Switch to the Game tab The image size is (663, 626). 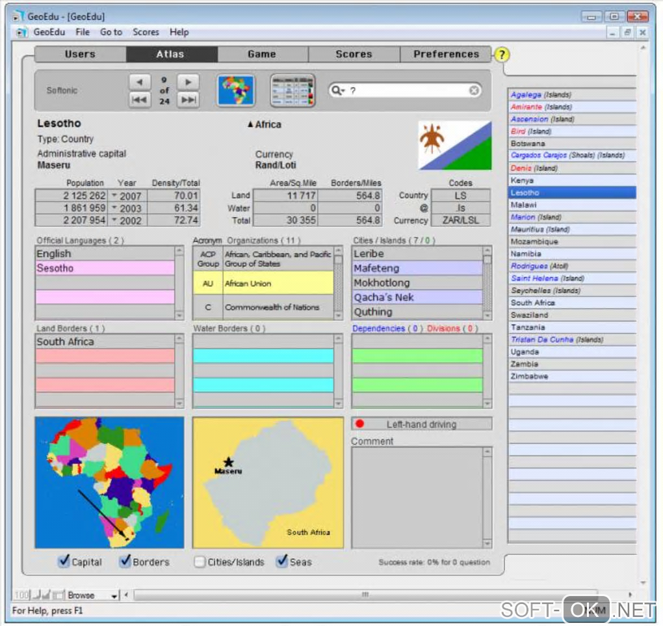263,54
